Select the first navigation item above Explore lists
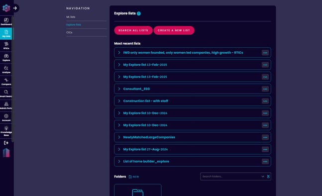The height and width of the screenshot is (196, 322). pyautogui.click(x=71, y=17)
